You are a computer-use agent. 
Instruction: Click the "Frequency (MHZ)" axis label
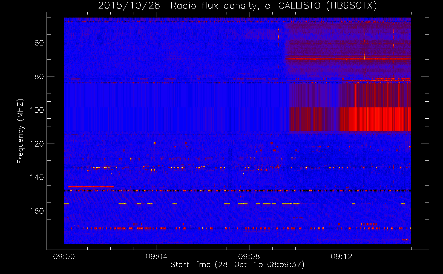click(x=21, y=131)
